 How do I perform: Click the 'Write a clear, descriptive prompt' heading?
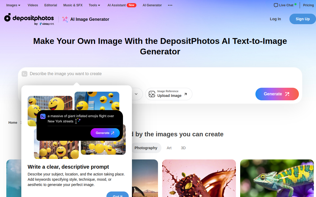point(68,167)
